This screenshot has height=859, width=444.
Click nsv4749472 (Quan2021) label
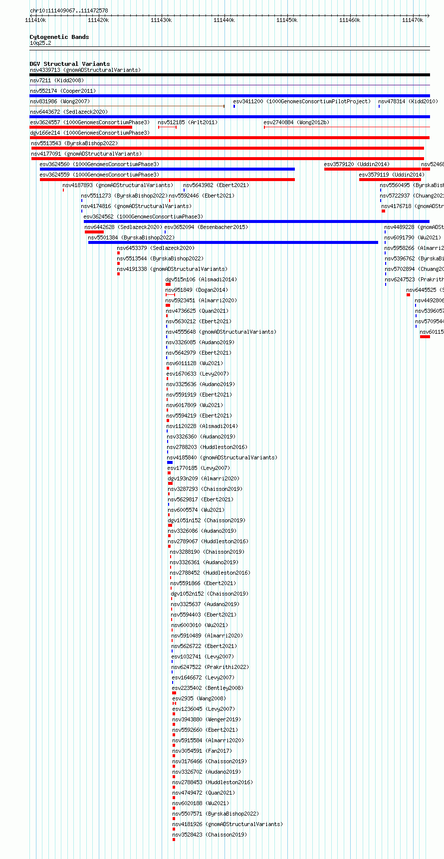[x=204, y=793]
